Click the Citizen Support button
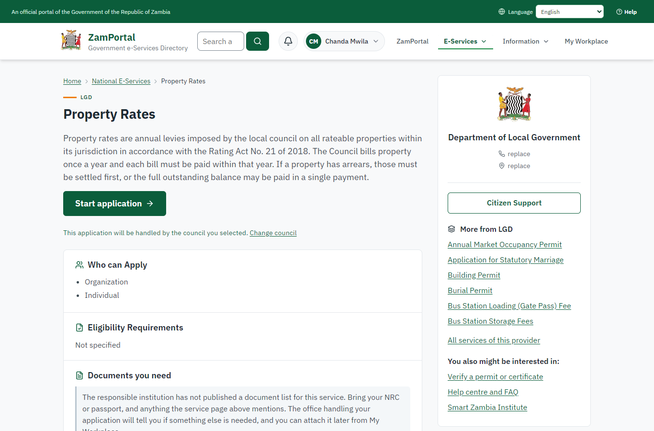Screen dimensions: 654x431 click(x=514, y=203)
